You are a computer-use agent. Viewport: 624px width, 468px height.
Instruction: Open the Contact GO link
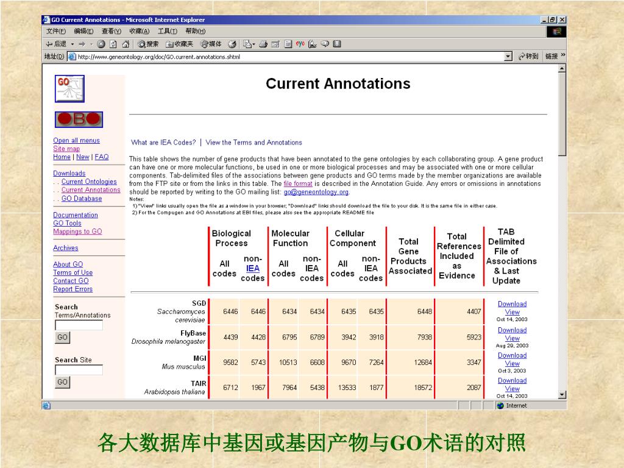[71, 281]
